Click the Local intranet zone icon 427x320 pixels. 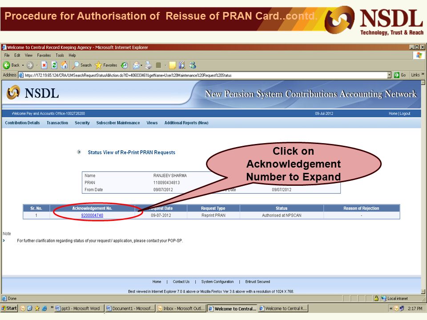coord(384,299)
